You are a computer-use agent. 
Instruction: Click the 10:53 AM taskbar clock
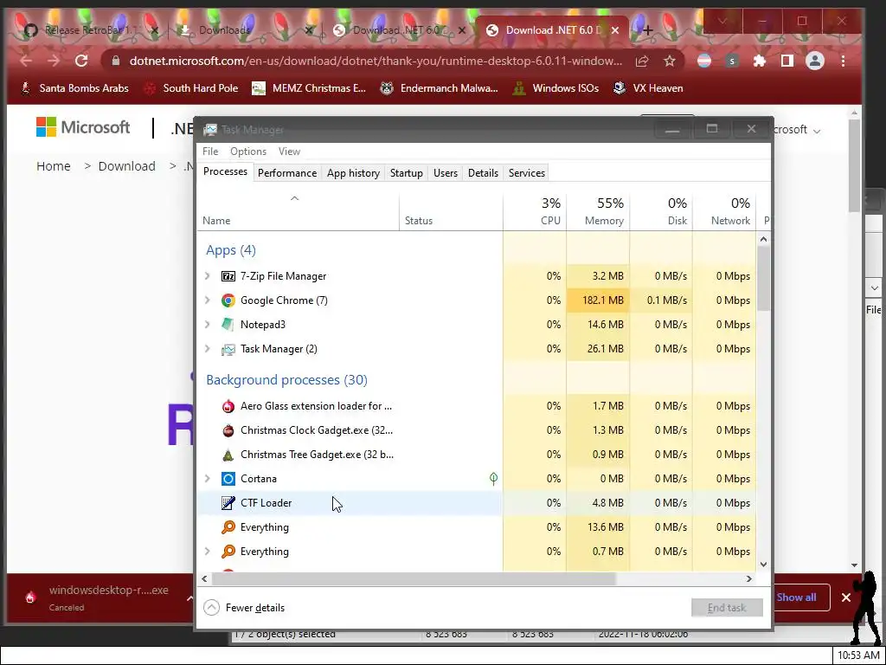coord(858,655)
